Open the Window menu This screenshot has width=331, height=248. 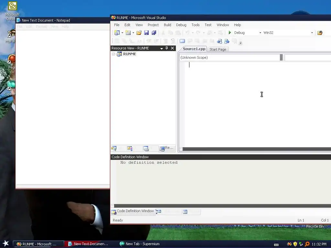[x=223, y=25]
